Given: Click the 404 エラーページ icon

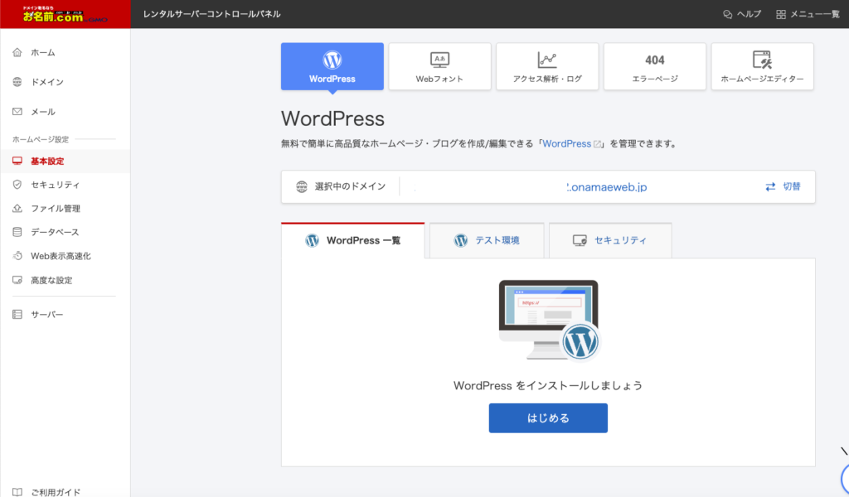Looking at the screenshot, I should [655, 60].
